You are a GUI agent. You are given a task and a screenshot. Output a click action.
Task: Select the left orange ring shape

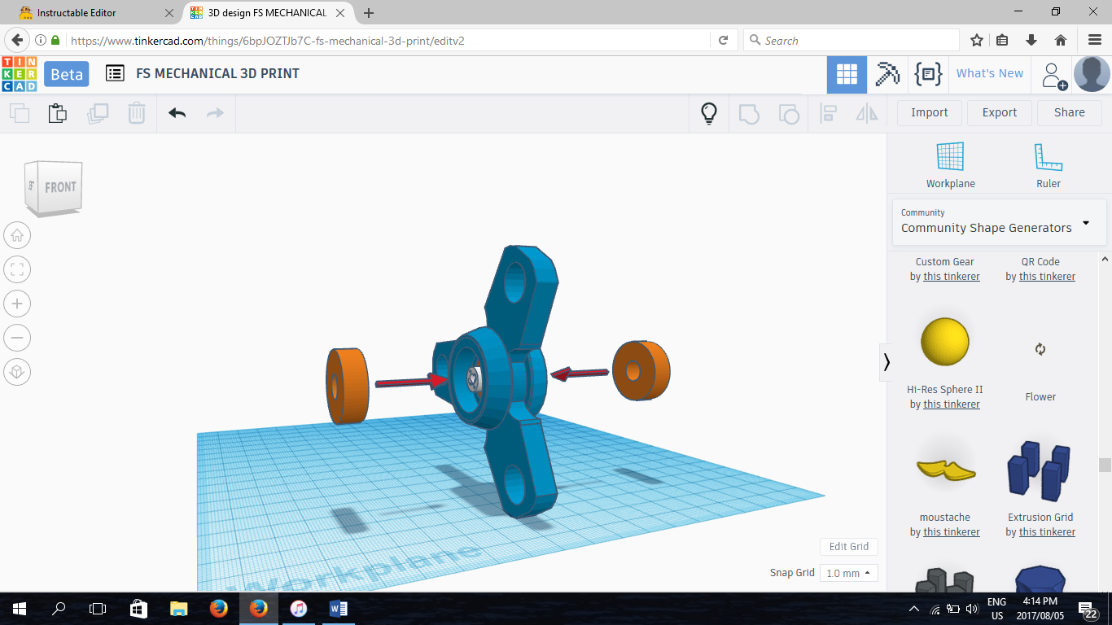[348, 386]
